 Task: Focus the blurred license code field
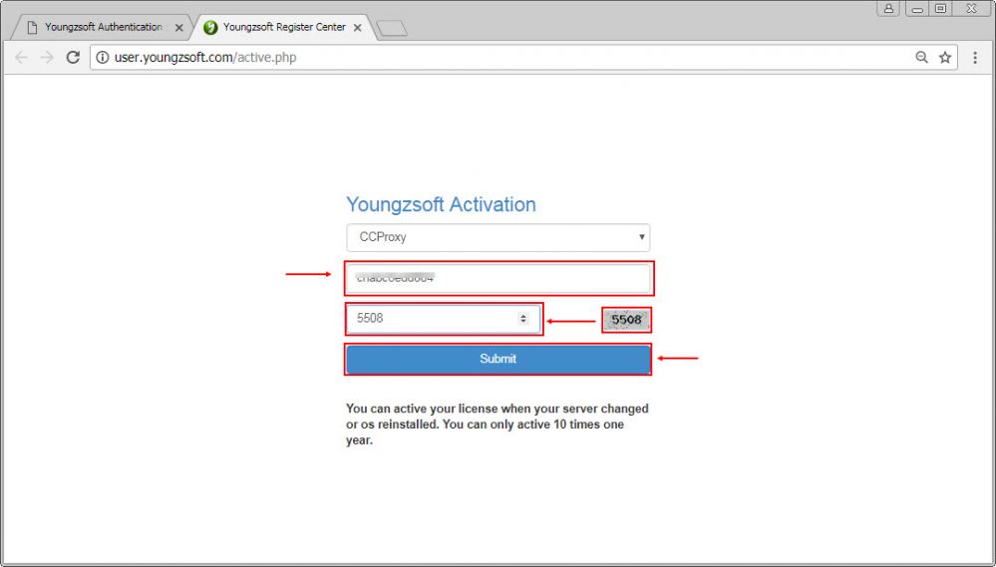pyautogui.click(x=498, y=278)
